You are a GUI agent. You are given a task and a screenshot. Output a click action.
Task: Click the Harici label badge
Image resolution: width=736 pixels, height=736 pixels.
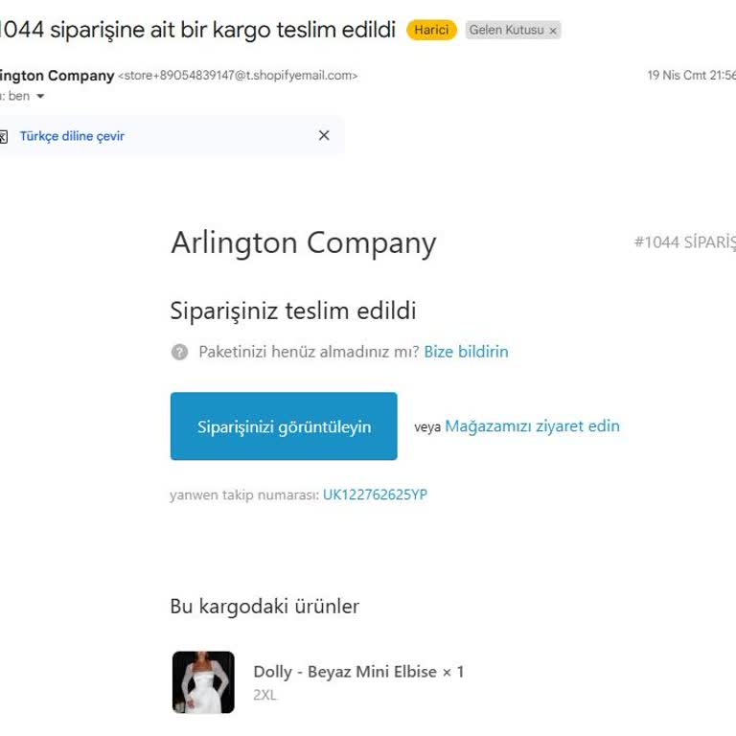431,30
